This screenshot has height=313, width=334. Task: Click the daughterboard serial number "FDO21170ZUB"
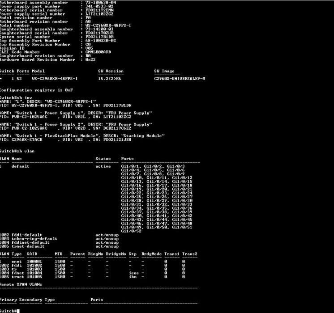[99, 33]
